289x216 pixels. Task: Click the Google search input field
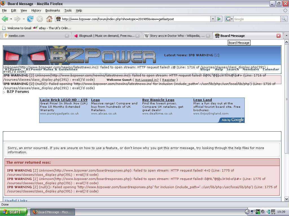(257, 19)
